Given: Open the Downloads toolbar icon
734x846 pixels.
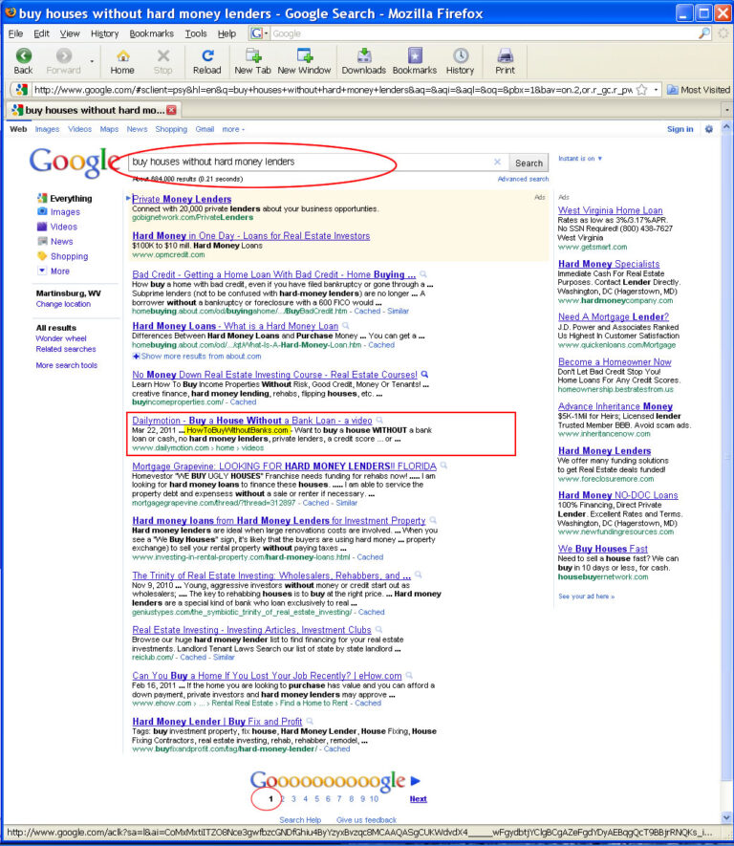Looking at the screenshot, I should (364, 55).
